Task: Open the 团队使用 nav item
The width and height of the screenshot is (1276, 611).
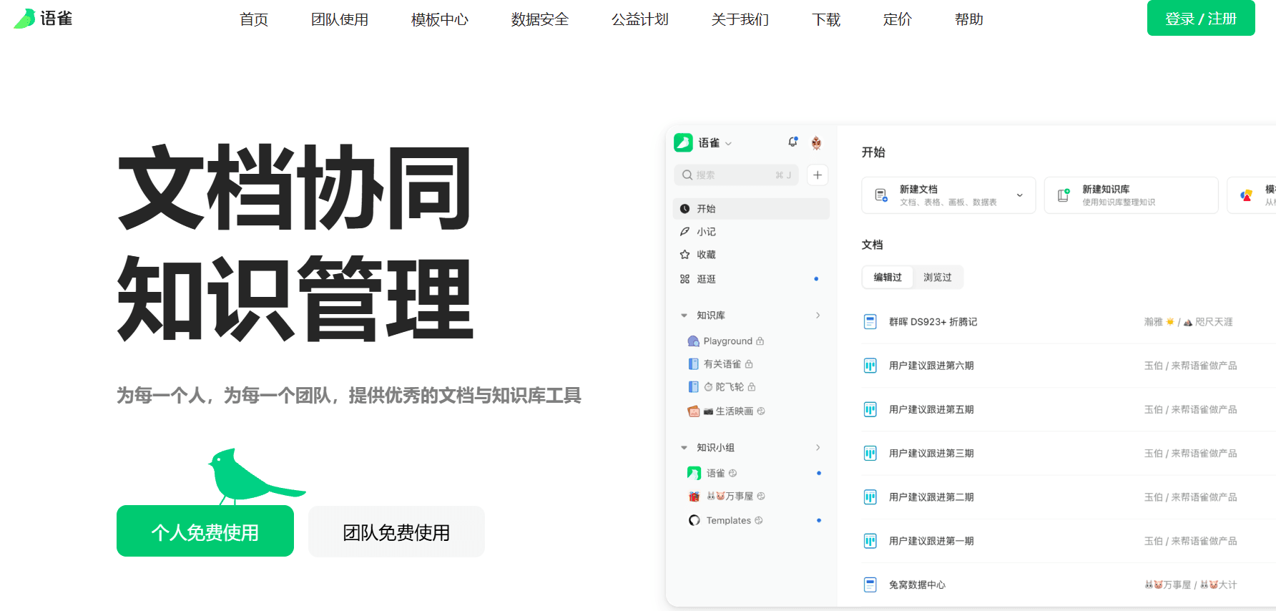Action: 340,19
